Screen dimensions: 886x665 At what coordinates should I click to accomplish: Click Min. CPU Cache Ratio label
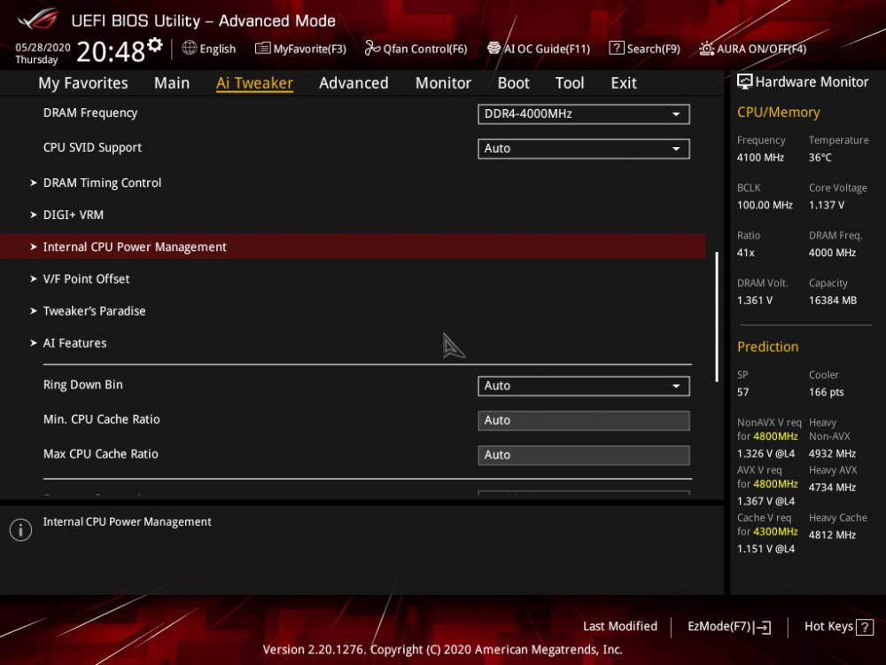pos(102,419)
